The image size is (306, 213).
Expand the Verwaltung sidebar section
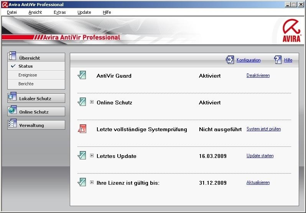click(x=36, y=125)
